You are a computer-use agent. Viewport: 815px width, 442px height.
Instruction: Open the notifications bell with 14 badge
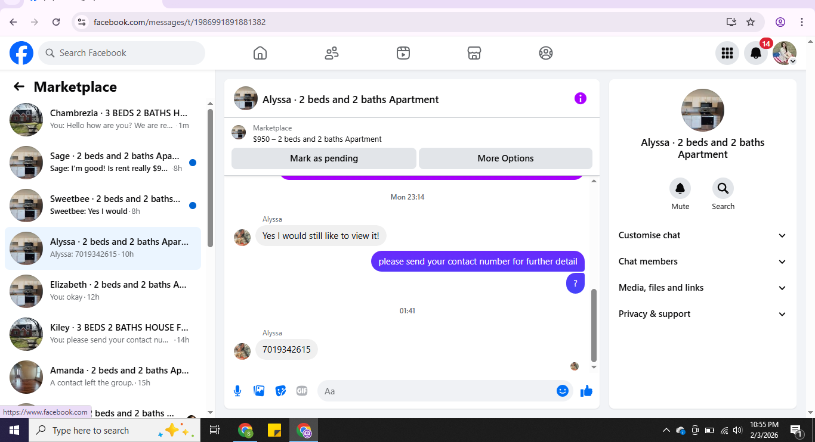point(756,53)
